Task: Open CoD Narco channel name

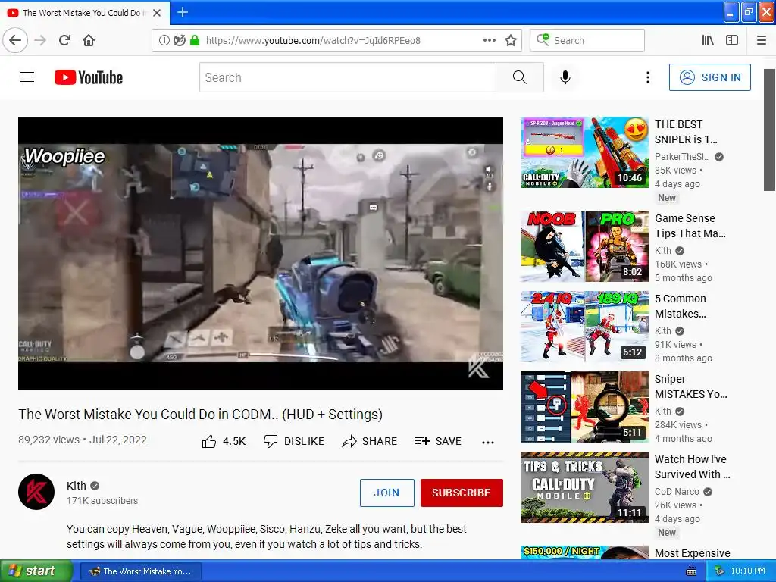Action: pos(677,491)
